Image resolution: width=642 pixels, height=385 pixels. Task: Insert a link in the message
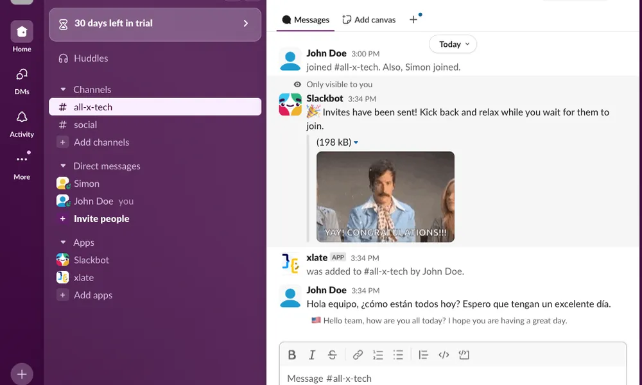[x=358, y=355]
